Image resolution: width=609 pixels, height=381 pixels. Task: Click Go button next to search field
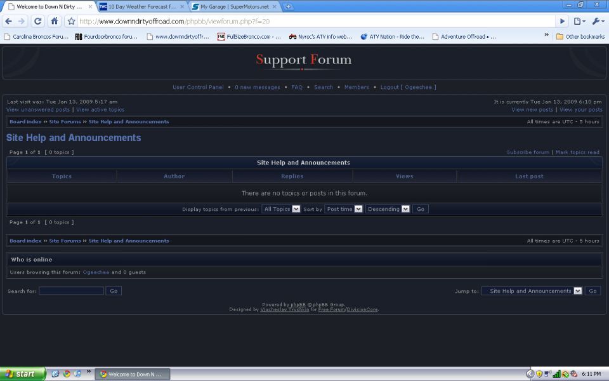click(x=114, y=291)
